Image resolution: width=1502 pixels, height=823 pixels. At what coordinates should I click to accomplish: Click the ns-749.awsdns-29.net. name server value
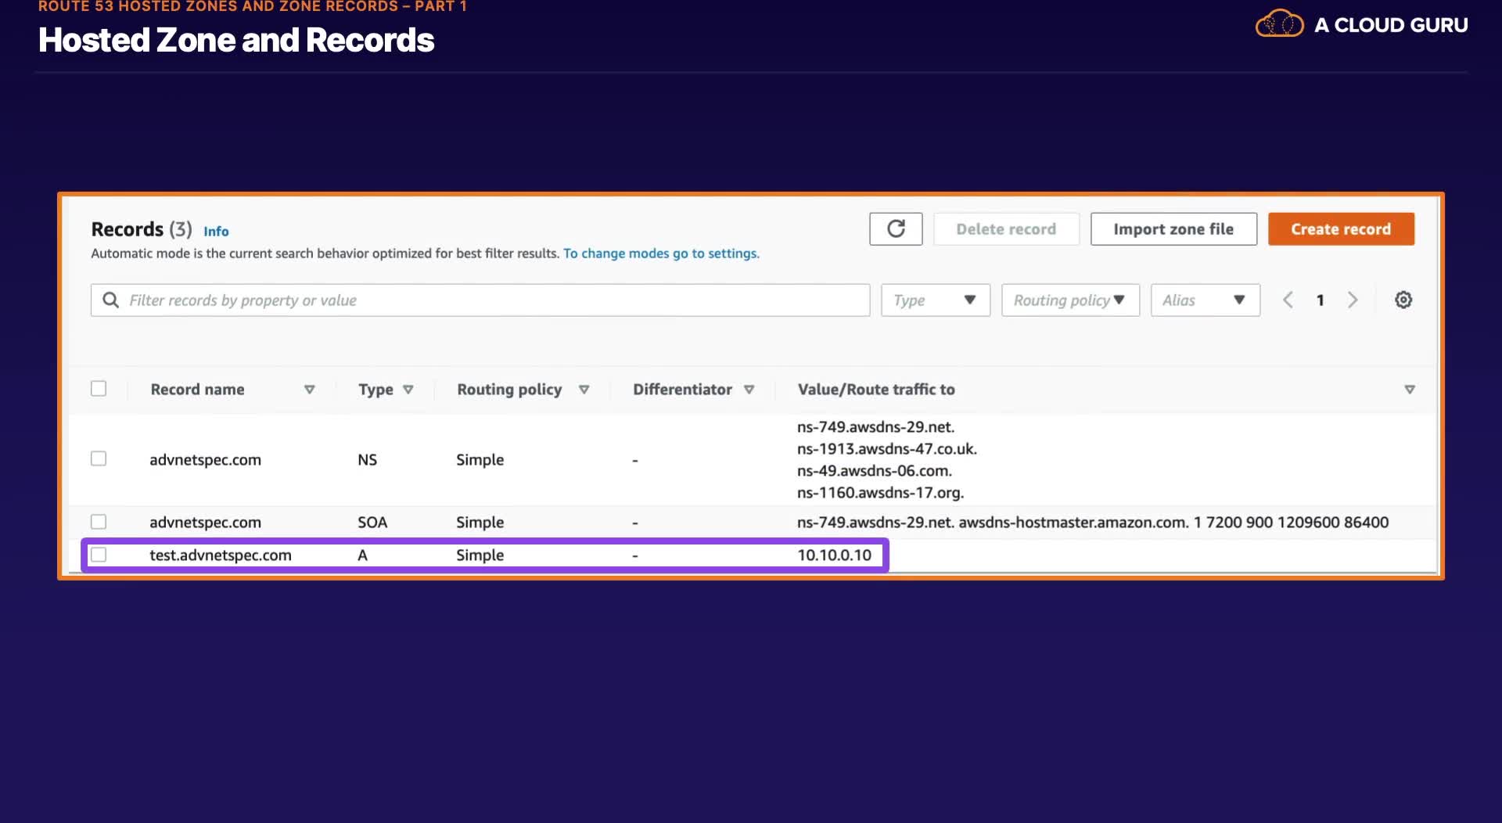point(875,427)
